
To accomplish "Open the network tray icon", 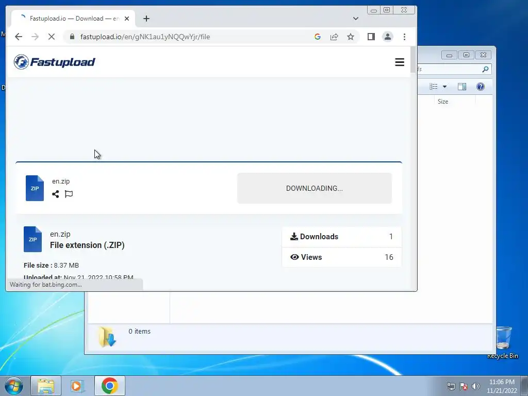I will (451, 386).
